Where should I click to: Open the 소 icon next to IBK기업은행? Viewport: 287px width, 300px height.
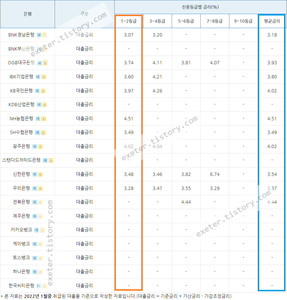click(44, 77)
